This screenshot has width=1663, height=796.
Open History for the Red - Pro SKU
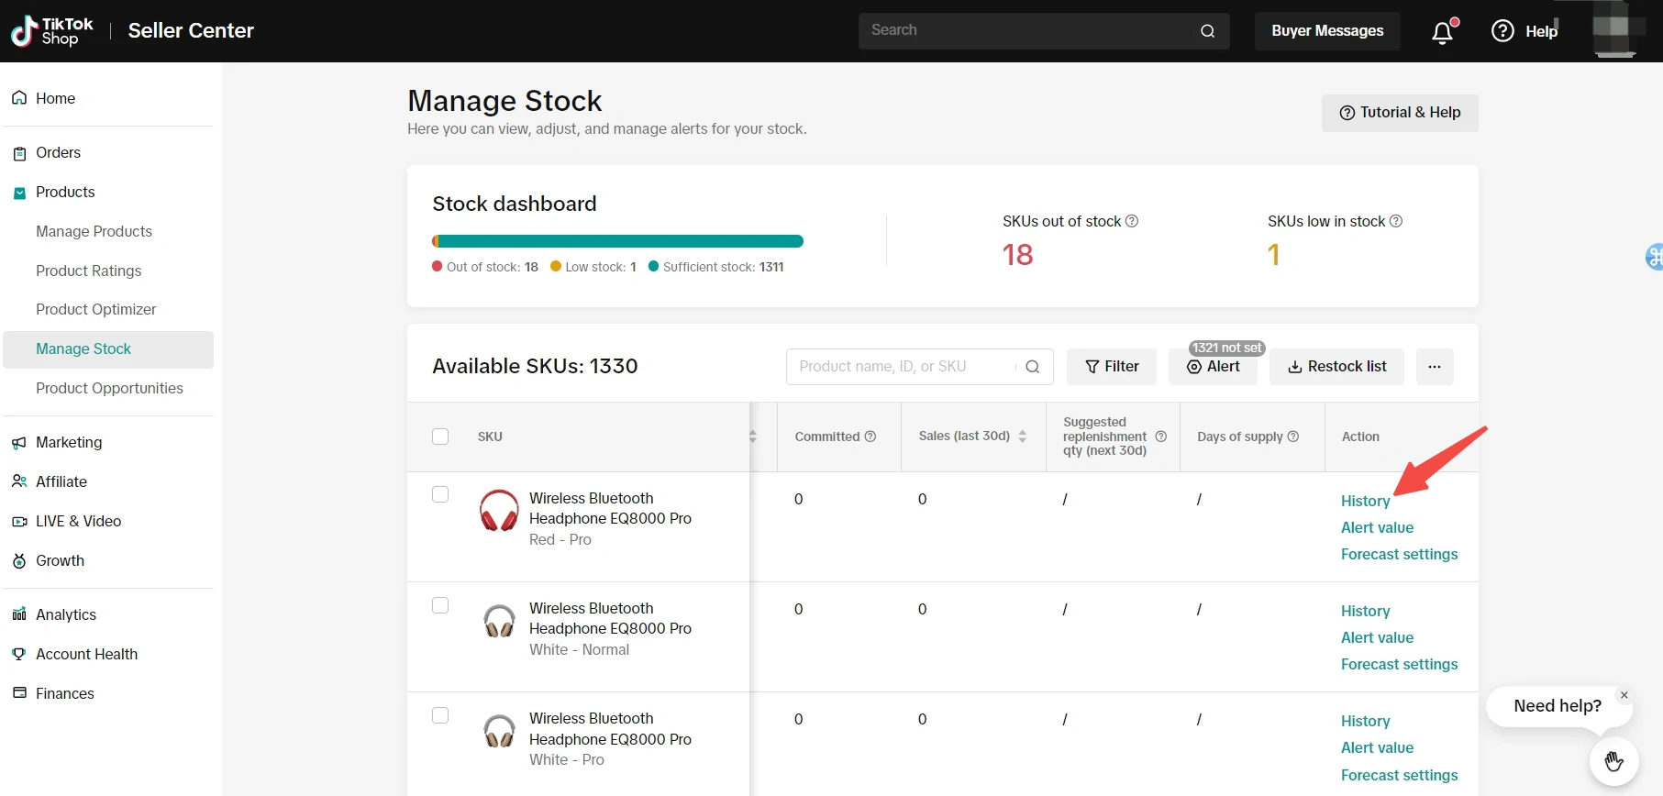click(x=1365, y=501)
